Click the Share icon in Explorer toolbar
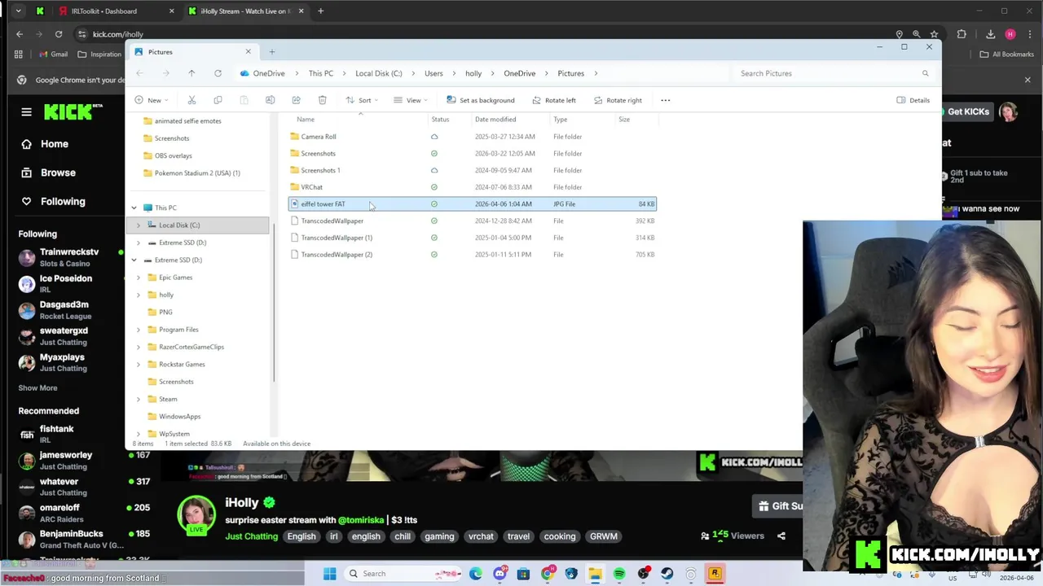 [296, 100]
